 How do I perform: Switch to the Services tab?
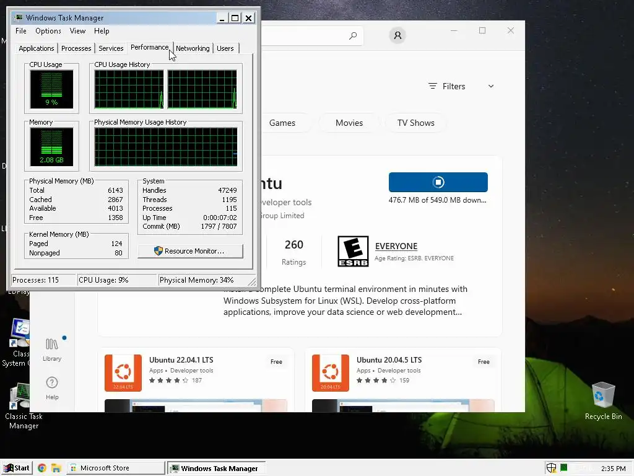111,48
